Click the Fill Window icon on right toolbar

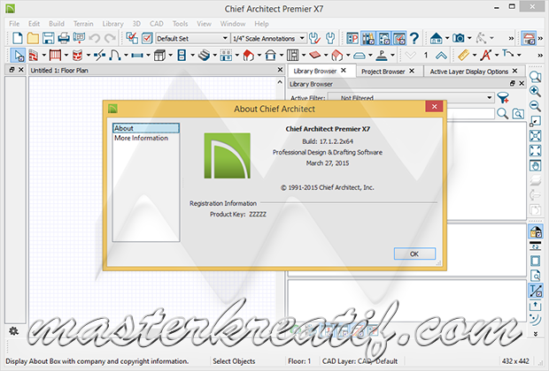coord(535,150)
